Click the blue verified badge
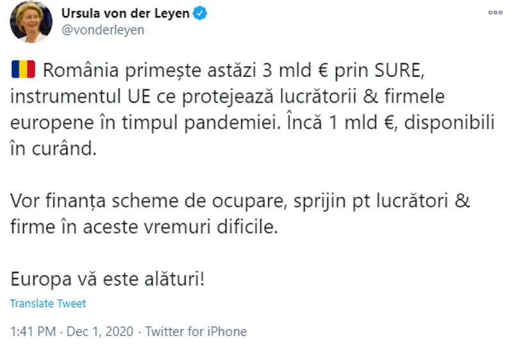The height and width of the screenshot is (347, 513). click(x=201, y=14)
